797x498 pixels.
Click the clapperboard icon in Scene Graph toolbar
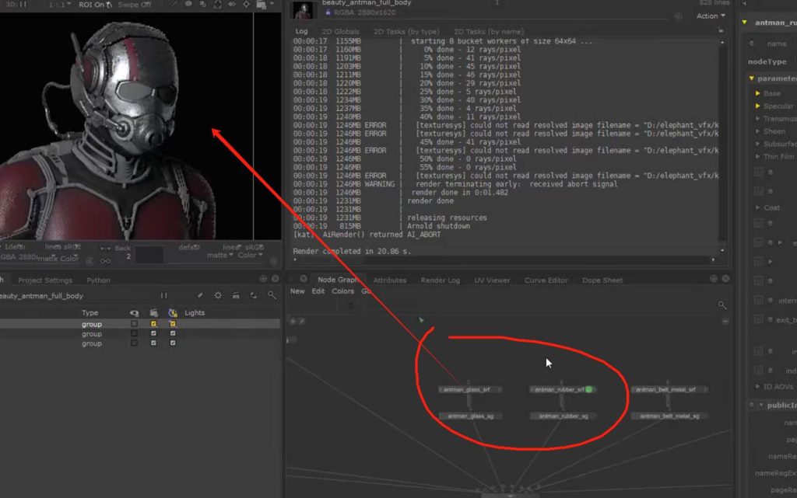coord(236,296)
